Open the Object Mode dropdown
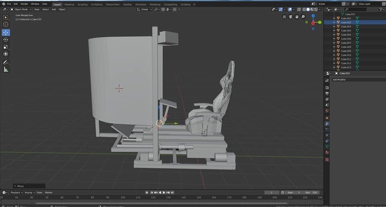Image resolution: width=386 pixels, height=207 pixels. pyautogui.click(x=21, y=9)
